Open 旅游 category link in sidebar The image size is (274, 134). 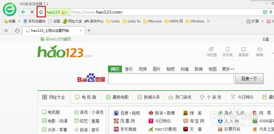coord(84,130)
